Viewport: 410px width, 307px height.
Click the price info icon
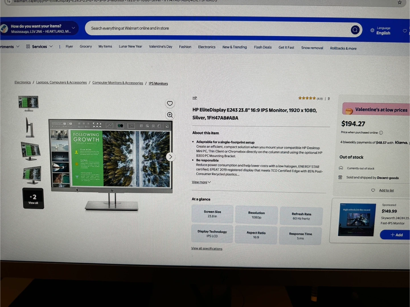(381, 133)
